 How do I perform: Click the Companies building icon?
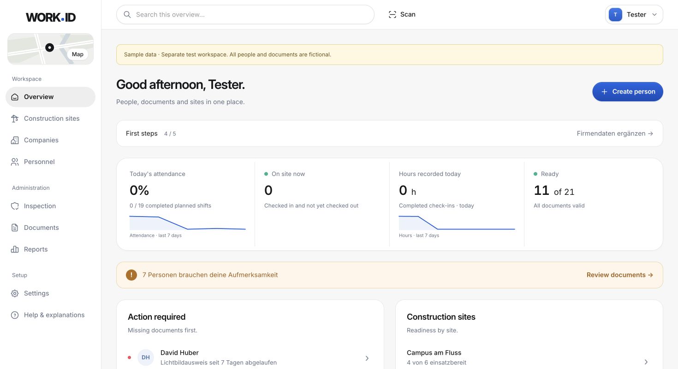coord(15,140)
